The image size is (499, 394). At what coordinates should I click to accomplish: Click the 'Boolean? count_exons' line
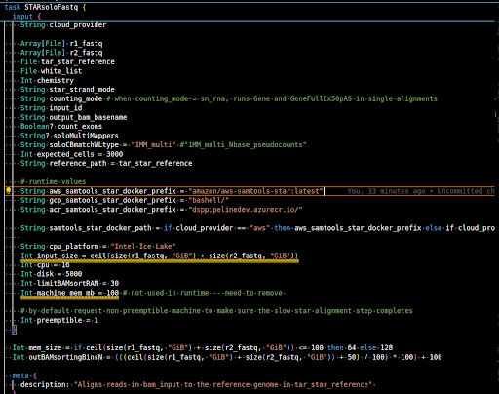(61, 127)
